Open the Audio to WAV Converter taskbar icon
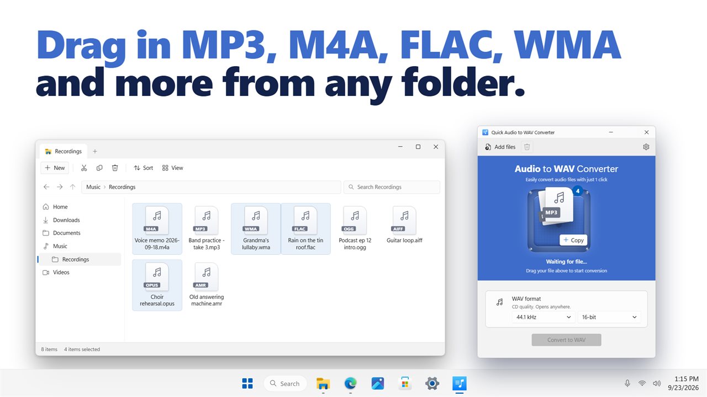 [459, 383]
